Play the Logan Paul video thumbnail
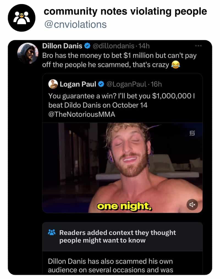Viewport: 220px width, 279px height. [122, 168]
